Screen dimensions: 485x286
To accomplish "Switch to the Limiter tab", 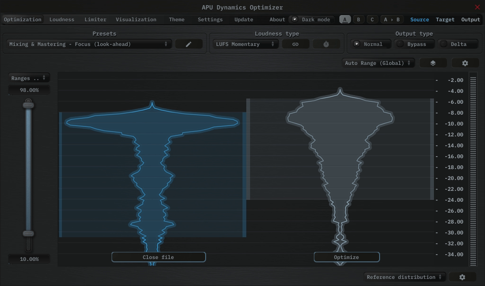I will 95,19.
